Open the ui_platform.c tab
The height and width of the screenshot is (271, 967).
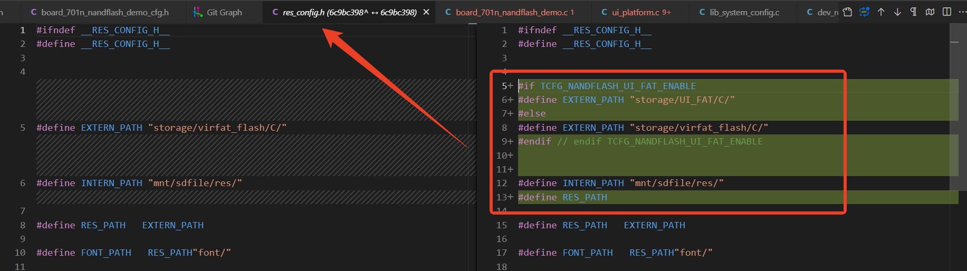pos(636,12)
